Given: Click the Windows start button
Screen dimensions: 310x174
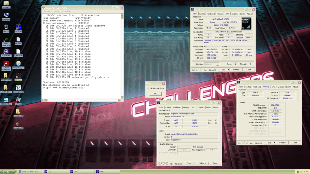Looking at the screenshot, I should [8, 172].
